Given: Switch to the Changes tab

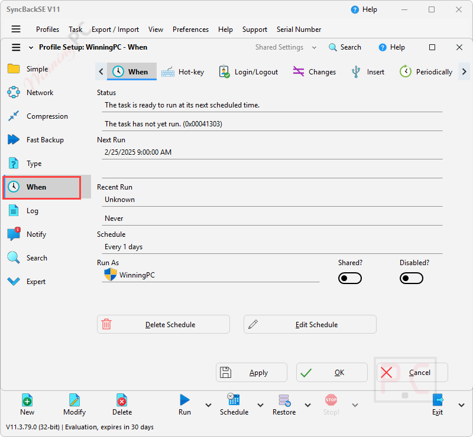Looking at the screenshot, I should tap(315, 72).
